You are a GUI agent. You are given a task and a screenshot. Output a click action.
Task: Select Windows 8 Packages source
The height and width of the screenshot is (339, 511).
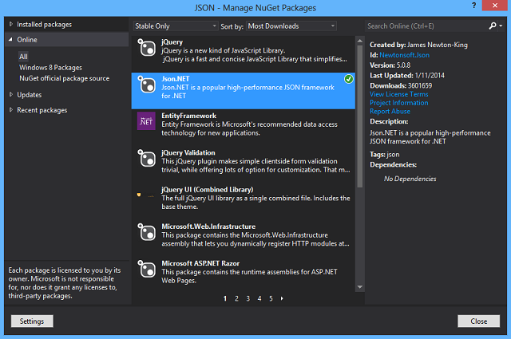[50, 68]
